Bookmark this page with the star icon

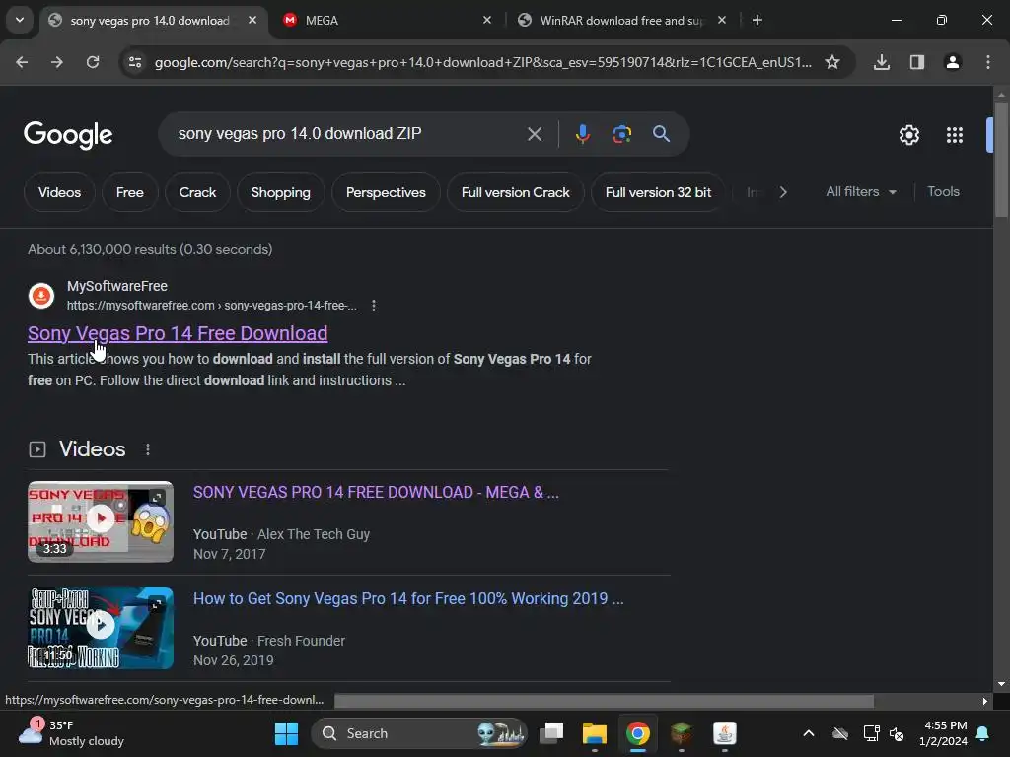(x=832, y=62)
